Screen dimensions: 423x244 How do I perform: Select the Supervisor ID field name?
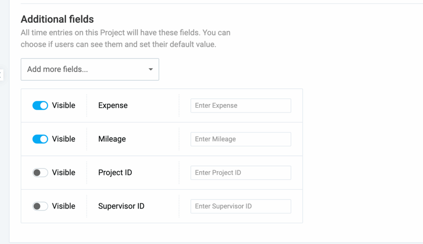pos(121,206)
